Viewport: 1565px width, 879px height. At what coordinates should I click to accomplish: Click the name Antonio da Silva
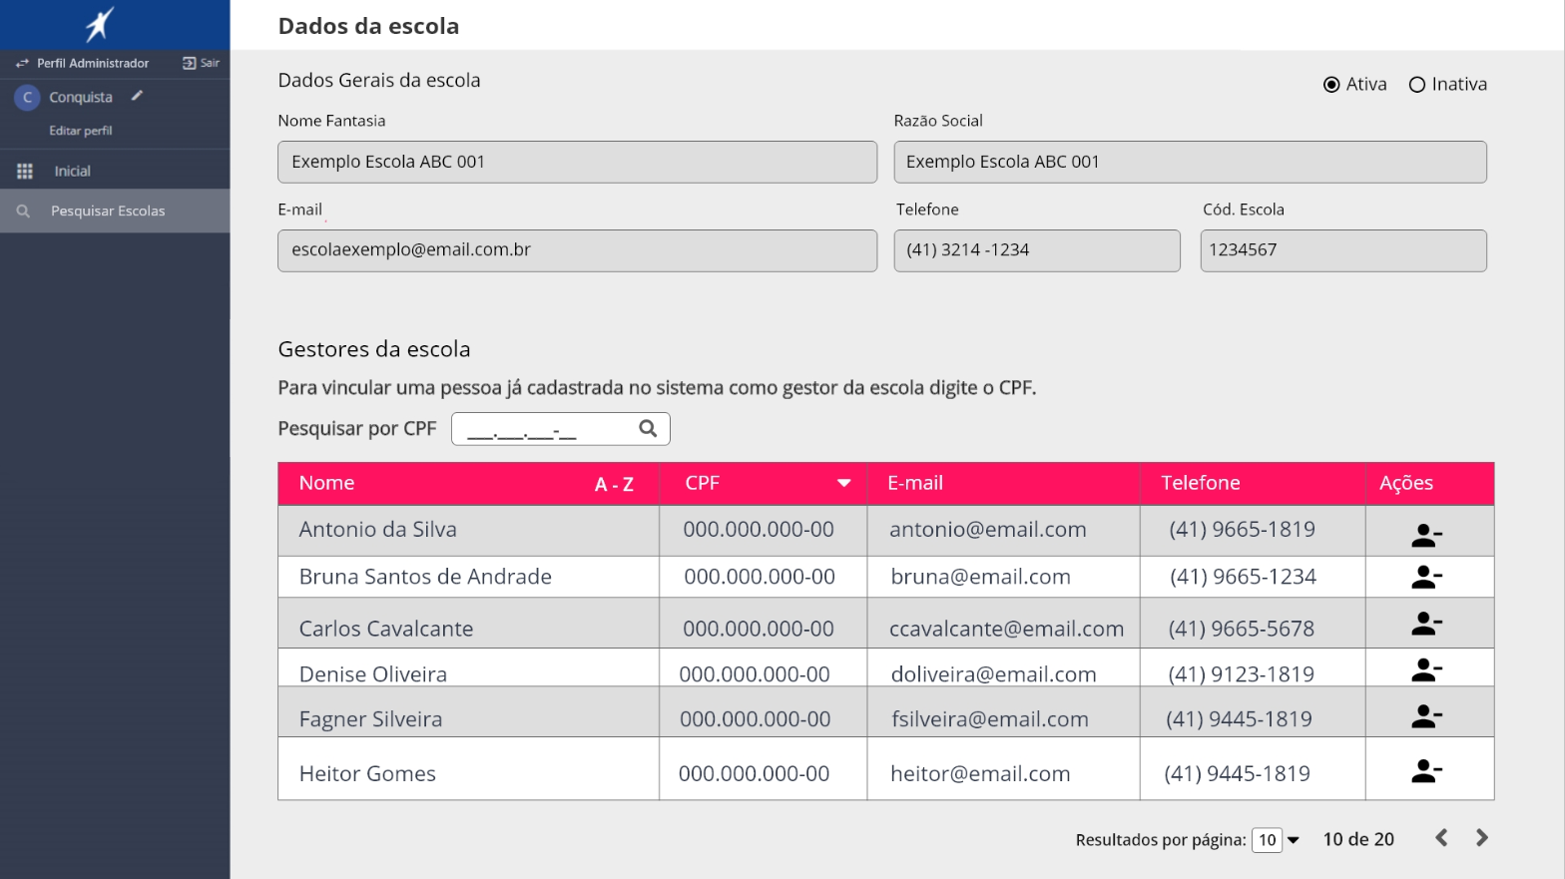[x=378, y=530]
